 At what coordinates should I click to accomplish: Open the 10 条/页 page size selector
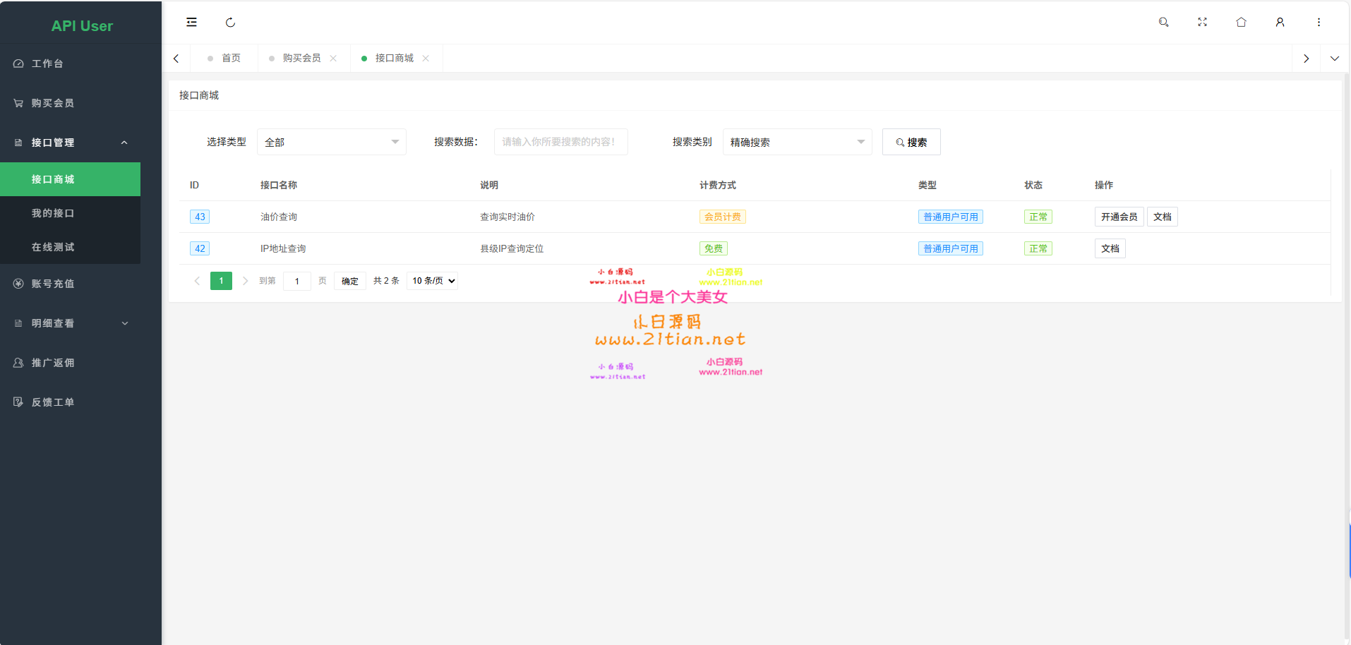[432, 280]
